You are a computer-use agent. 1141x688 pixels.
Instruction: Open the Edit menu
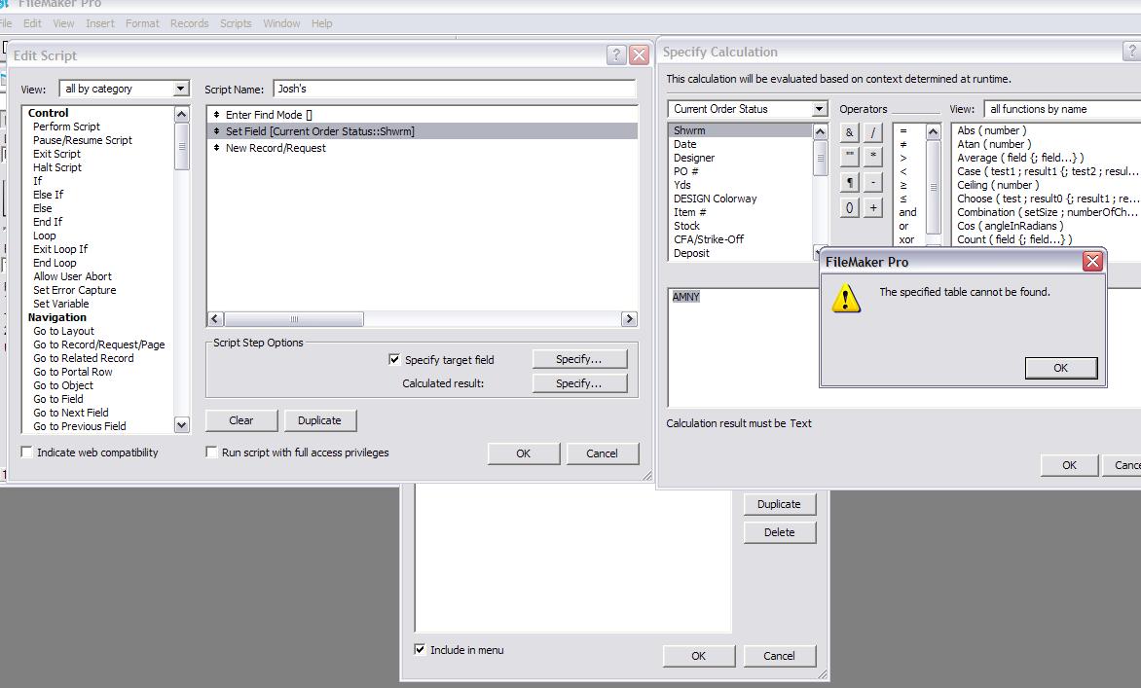click(32, 23)
